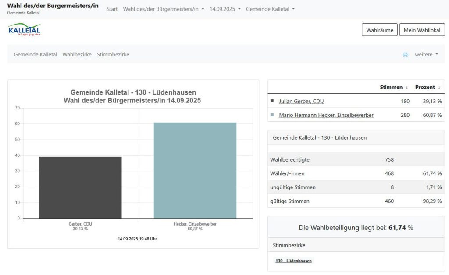Click the dark swatch beside Julian Gerber
This screenshot has width=449, height=275.
[x=272, y=101]
